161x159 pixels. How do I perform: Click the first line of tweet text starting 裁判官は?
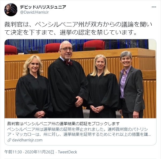point(78,25)
